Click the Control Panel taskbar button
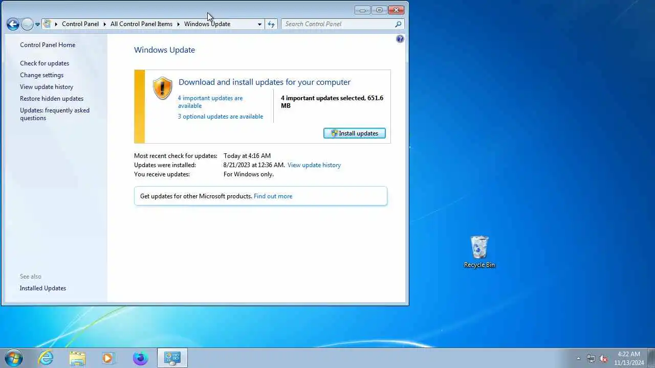This screenshot has width=655, height=368. pyautogui.click(x=172, y=358)
